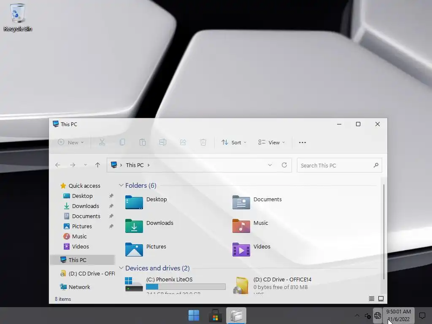The width and height of the screenshot is (432, 324).
Task: Click the Rename icon in toolbar
Action: [x=163, y=142]
